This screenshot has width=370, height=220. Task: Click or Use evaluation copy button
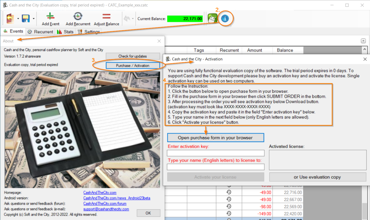click(x=317, y=177)
